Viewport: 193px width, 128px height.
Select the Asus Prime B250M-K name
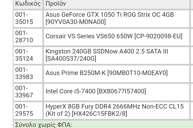click(76, 73)
